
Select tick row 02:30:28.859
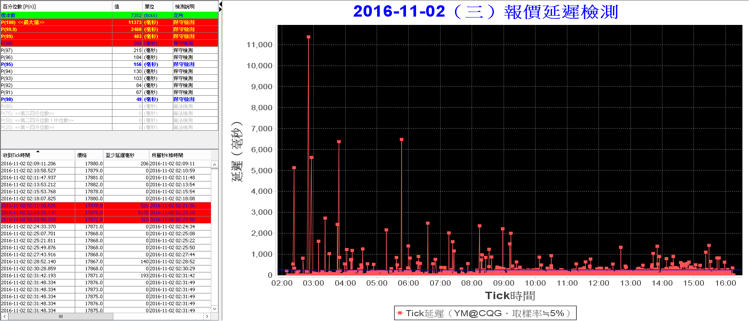[106, 269]
